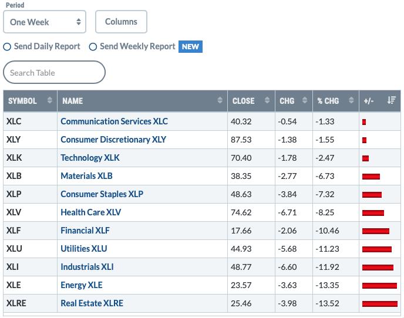Select Send Weekly Report radio option
This screenshot has height=318, width=404.
pyautogui.click(x=93, y=46)
